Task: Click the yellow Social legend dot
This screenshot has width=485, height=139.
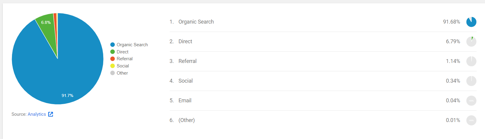Action: pyautogui.click(x=112, y=66)
